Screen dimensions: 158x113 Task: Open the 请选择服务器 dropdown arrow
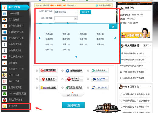point(76,18)
